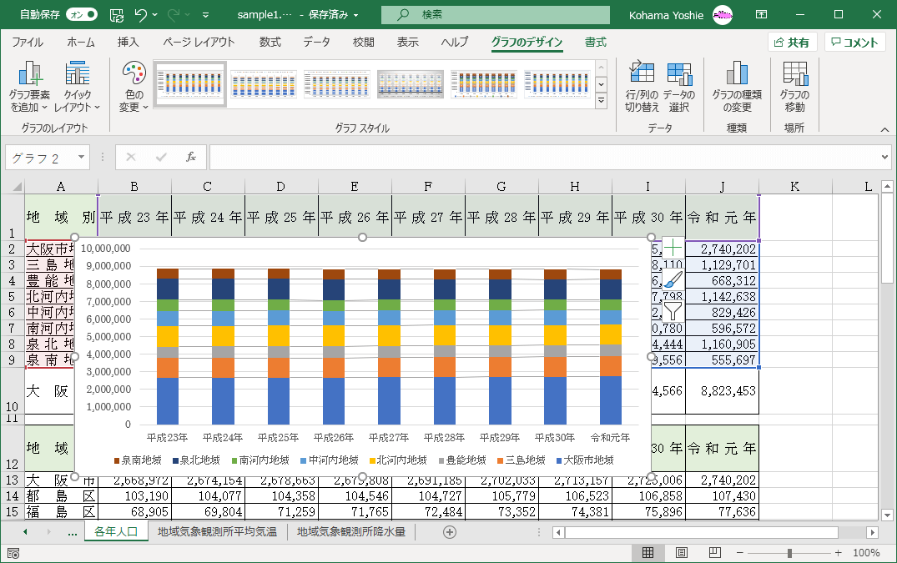Expand the formula bar chevron
This screenshot has height=563, width=897.
(884, 157)
